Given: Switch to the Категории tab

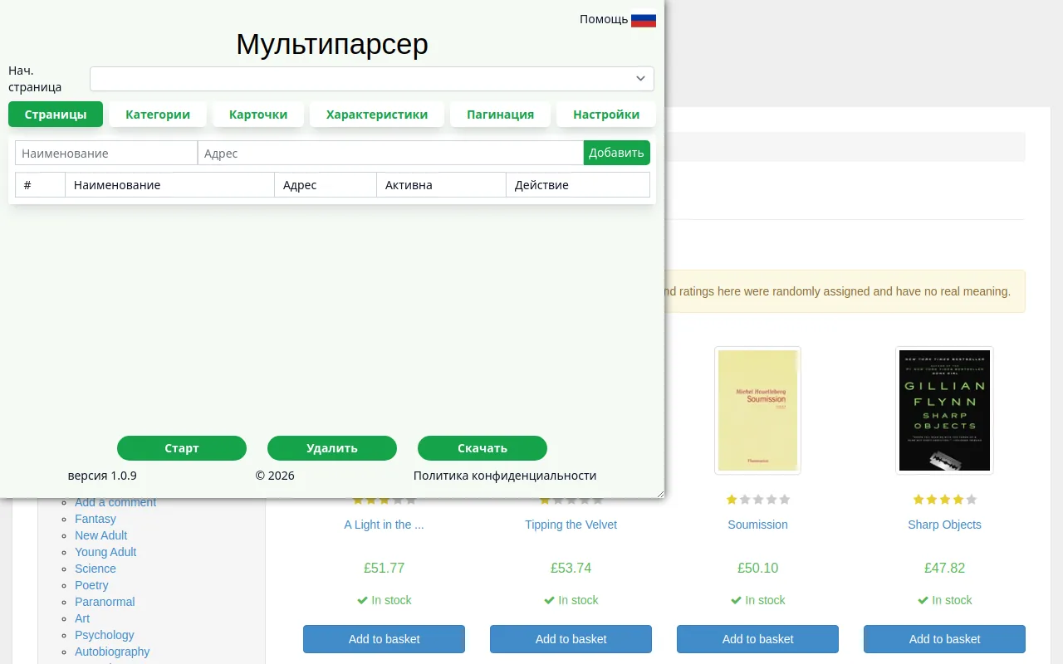Looking at the screenshot, I should click(158, 115).
